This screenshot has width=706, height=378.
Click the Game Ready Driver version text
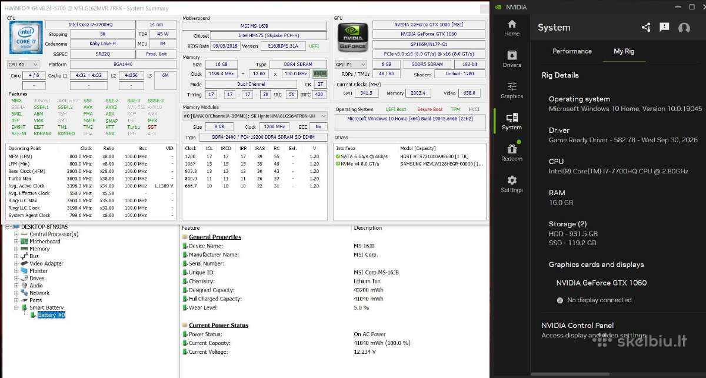point(623,140)
